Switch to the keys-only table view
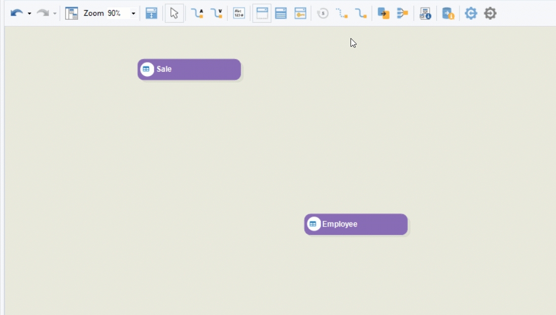The height and width of the screenshot is (315, 556). (x=300, y=13)
